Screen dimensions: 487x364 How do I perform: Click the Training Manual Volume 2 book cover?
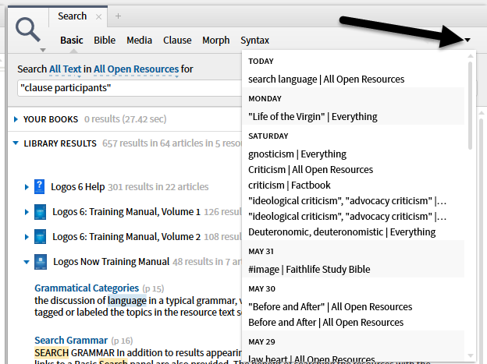[x=40, y=237]
